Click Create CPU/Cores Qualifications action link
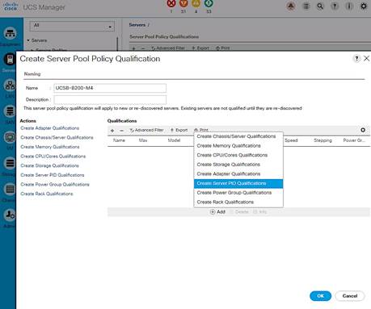Image resolution: width=371 pixels, height=309 pixels. click(x=53, y=157)
